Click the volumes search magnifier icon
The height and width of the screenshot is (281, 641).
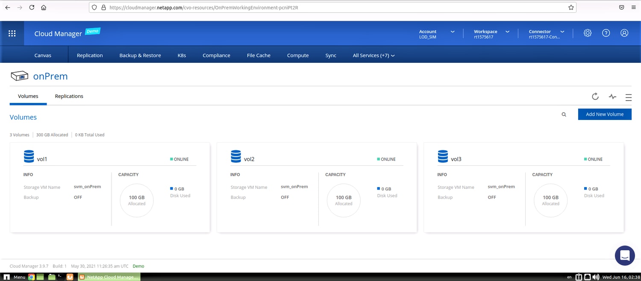(564, 114)
